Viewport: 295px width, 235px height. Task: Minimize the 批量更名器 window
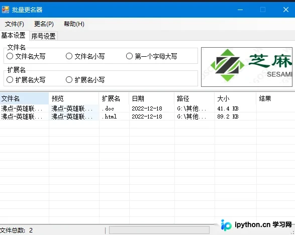click(x=240, y=10)
